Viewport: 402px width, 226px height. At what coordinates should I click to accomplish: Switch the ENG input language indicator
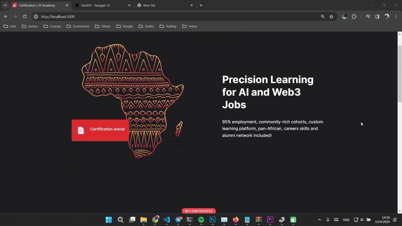coord(346,220)
